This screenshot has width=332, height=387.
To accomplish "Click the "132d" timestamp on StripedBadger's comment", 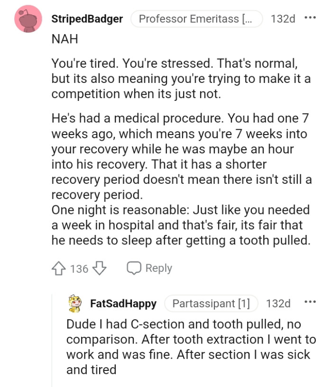I will click(282, 19).
